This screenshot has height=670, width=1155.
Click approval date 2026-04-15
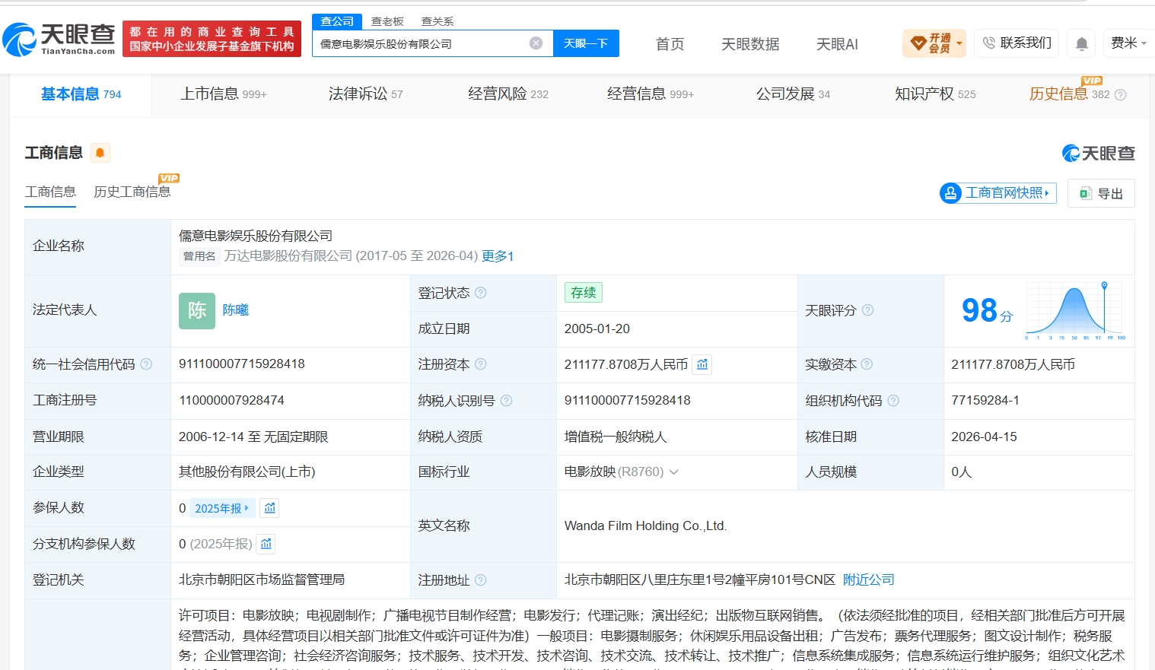tap(984, 437)
